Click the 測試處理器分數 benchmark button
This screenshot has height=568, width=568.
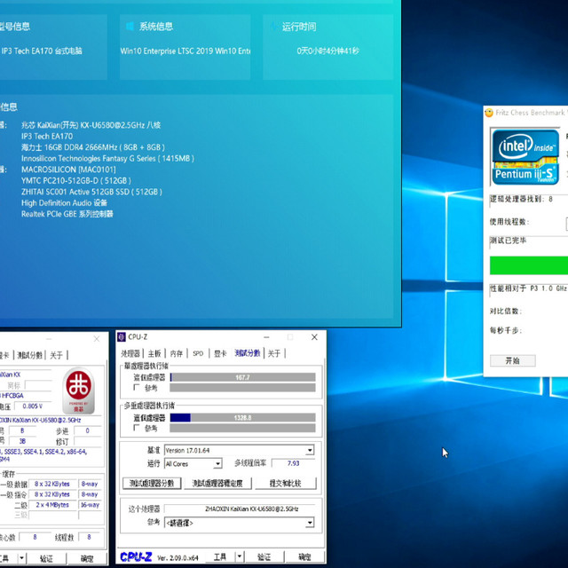click(x=152, y=484)
